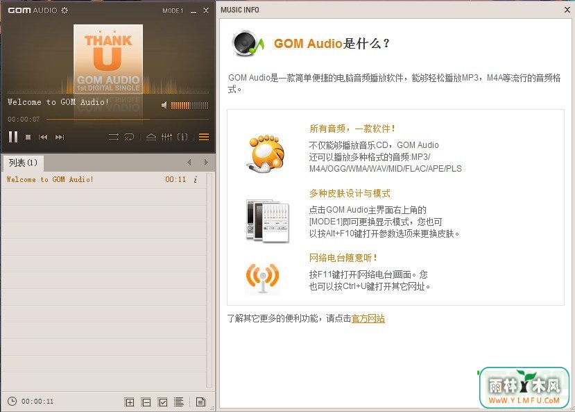The width and height of the screenshot is (575, 412).
Task: Open settings via the gear icon
Action: [65, 10]
